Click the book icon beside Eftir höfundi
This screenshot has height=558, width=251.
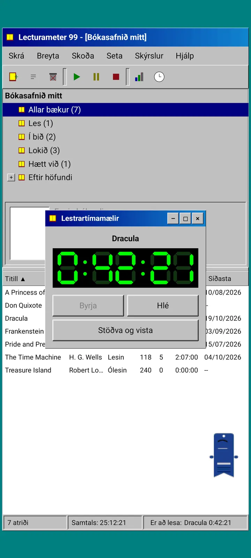pos(22,177)
